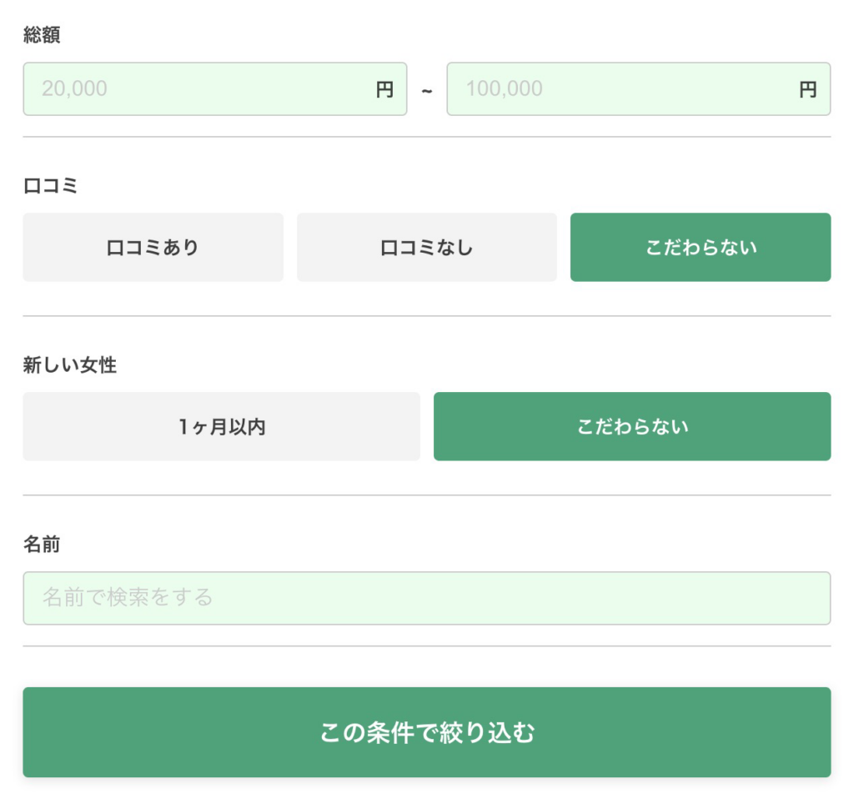Click the maximum 総額 input field
This screenshot has height=799, width=854.
[x=624, y=88]
